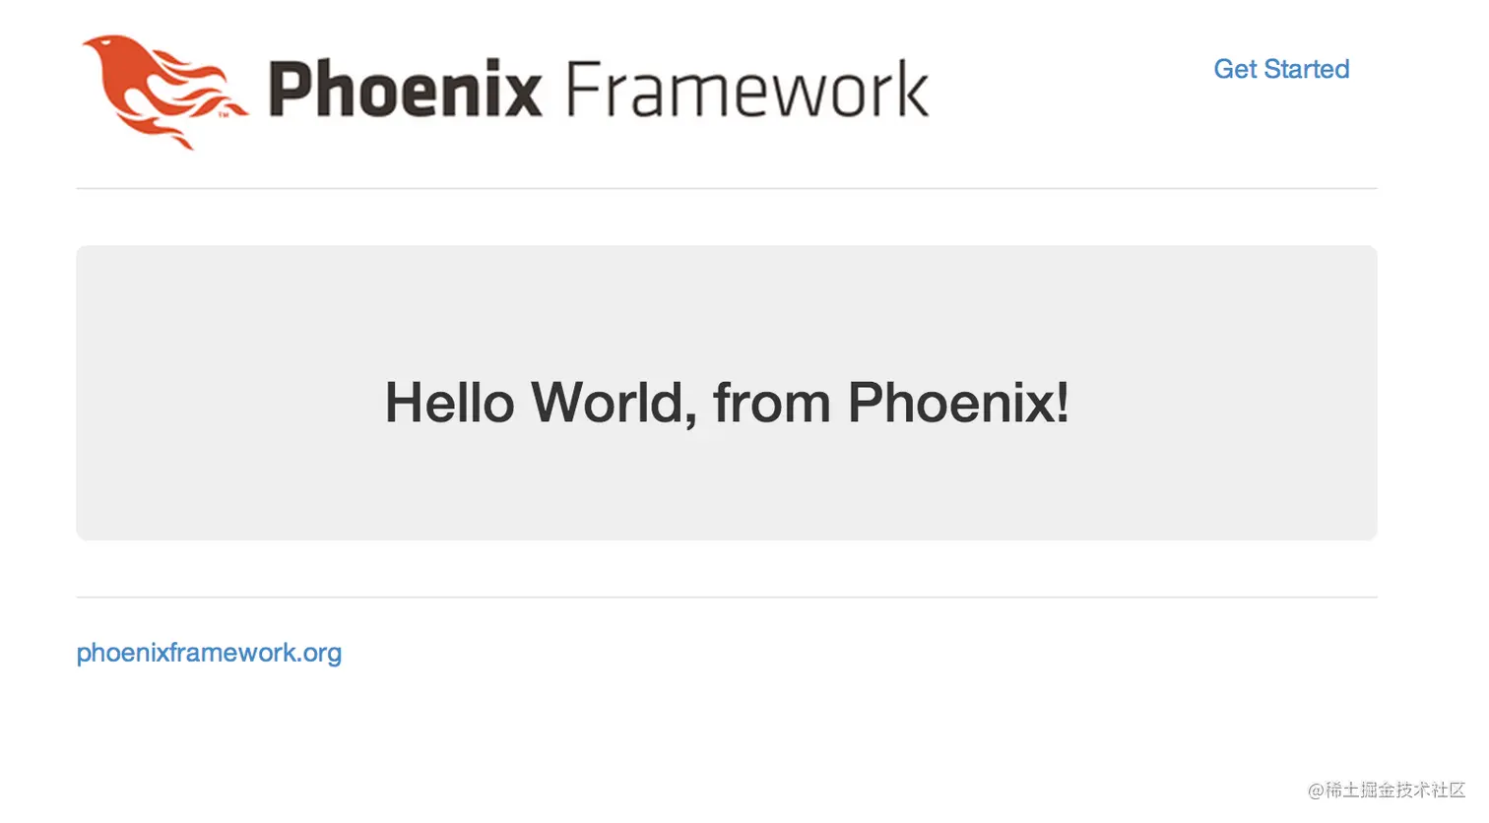Visit phoenixframework.org from the footer
Screen dimensions: 1489x823
click(x=209, y=653)
